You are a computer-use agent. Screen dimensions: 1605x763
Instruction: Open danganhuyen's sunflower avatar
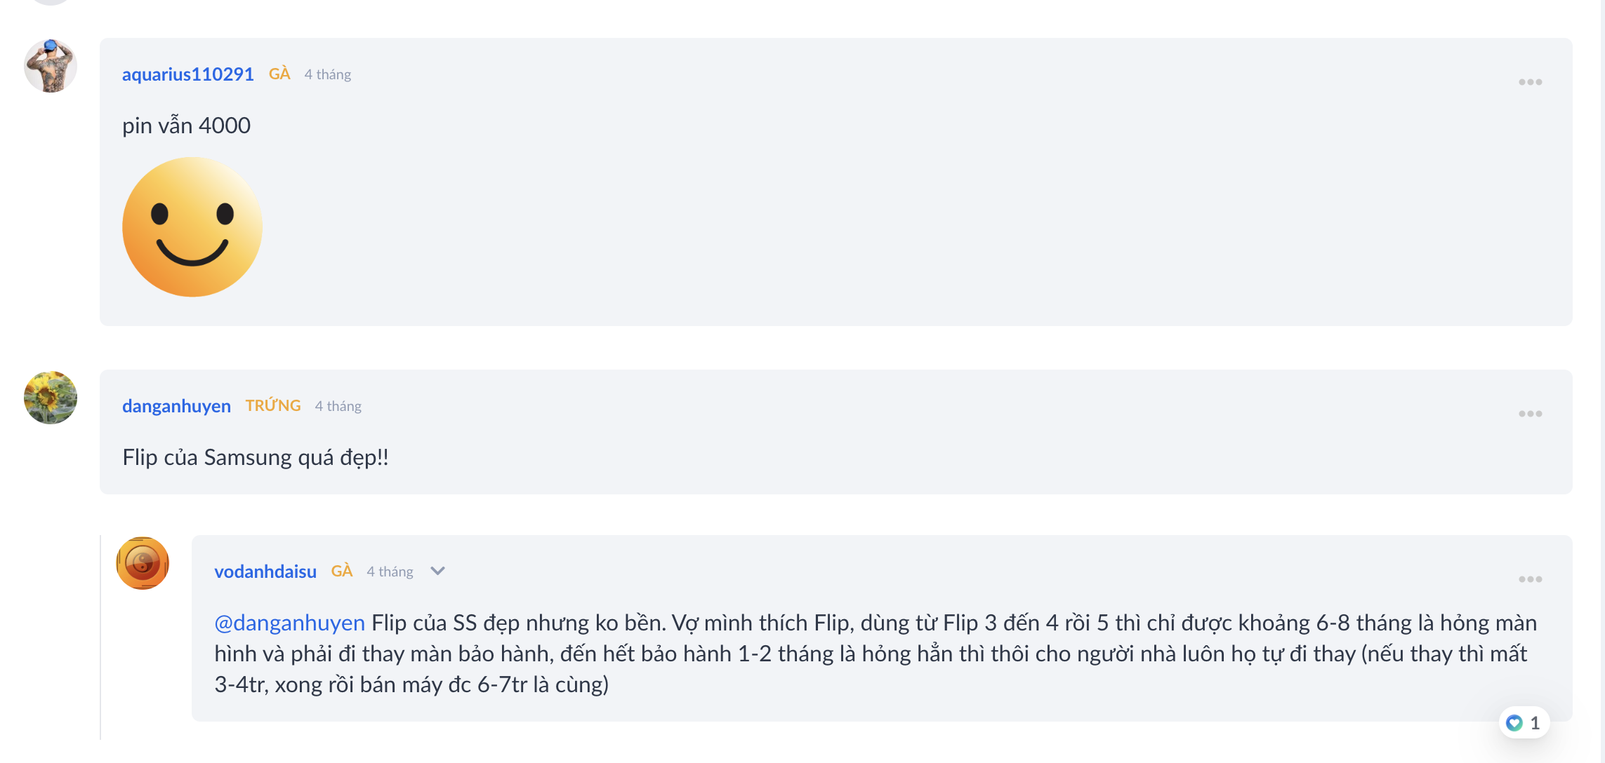coord(51,398)
